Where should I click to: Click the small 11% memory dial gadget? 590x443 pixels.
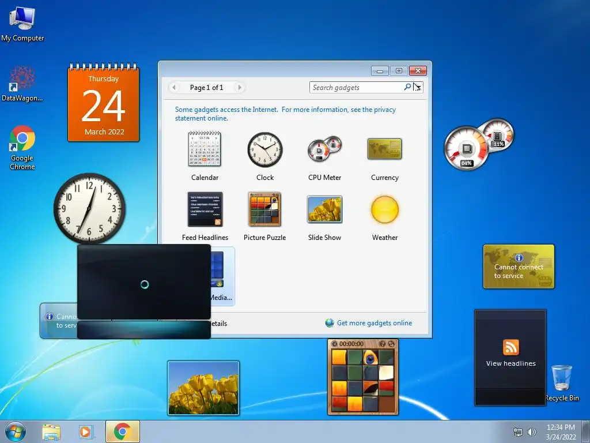[498, 135]
